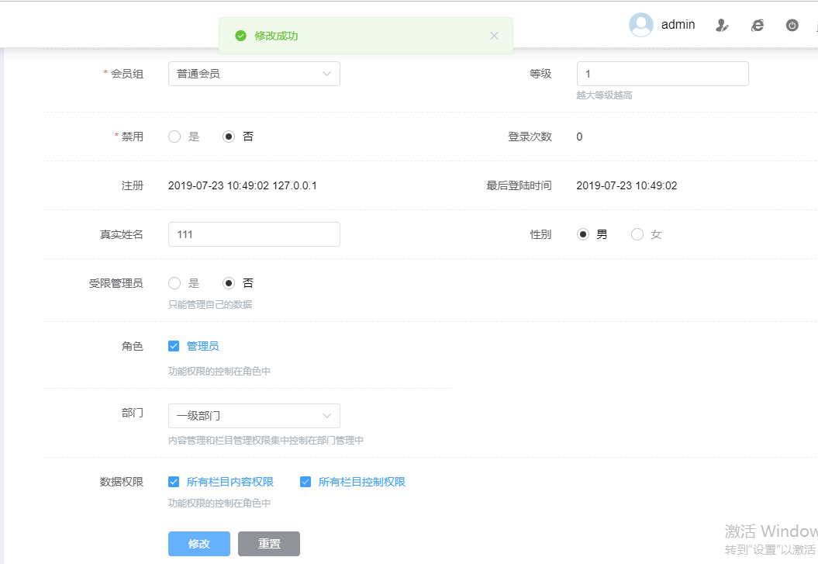Click hint text 只能管理自己的数据
818x564 pixels.
(x=209, y=304)
